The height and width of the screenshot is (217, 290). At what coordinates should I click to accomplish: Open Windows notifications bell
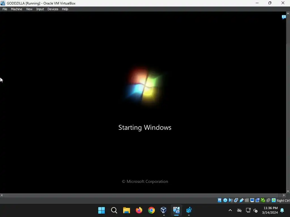coord(282,210)
